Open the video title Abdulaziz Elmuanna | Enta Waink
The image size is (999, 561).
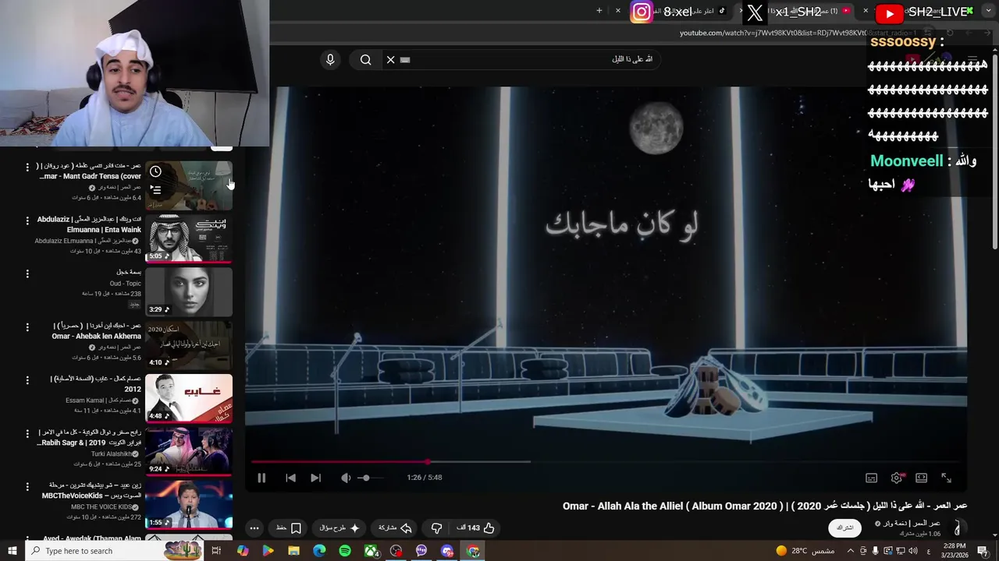pyautogui.click(x=90, y=224)
